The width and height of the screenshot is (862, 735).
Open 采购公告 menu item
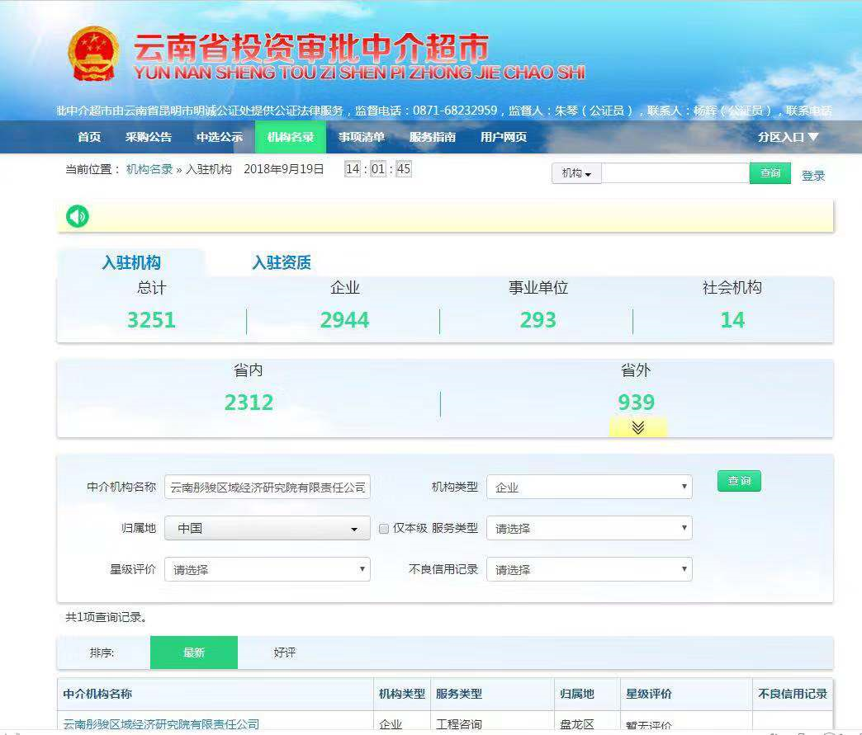[x=149, y=137]
